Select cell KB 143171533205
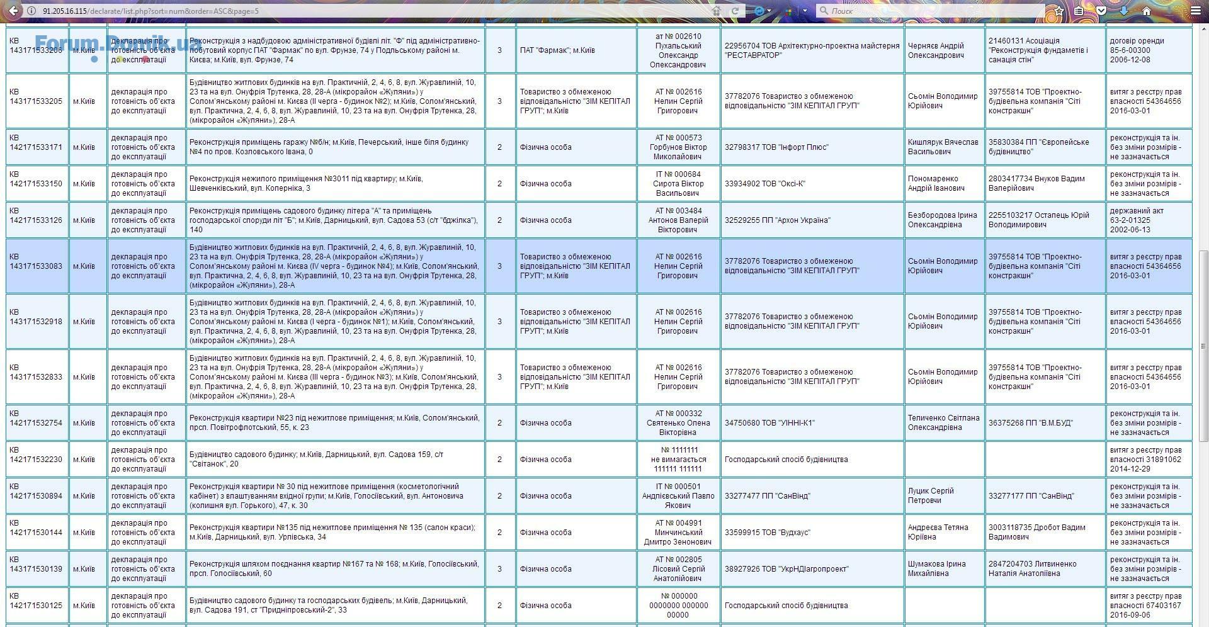This screenshot has width=1209, height=627. click(37, 101)
